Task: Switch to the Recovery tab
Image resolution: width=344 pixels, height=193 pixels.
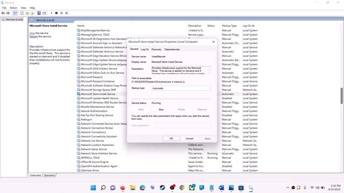Action: (x=156, y=49)
